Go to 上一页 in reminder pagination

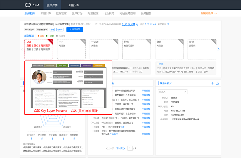pos(110,148)
